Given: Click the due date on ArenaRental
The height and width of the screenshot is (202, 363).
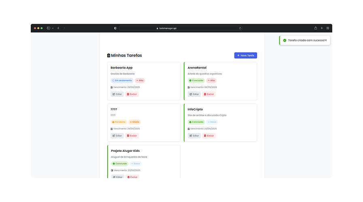Looking at the screenshot, I should (202, 87).
